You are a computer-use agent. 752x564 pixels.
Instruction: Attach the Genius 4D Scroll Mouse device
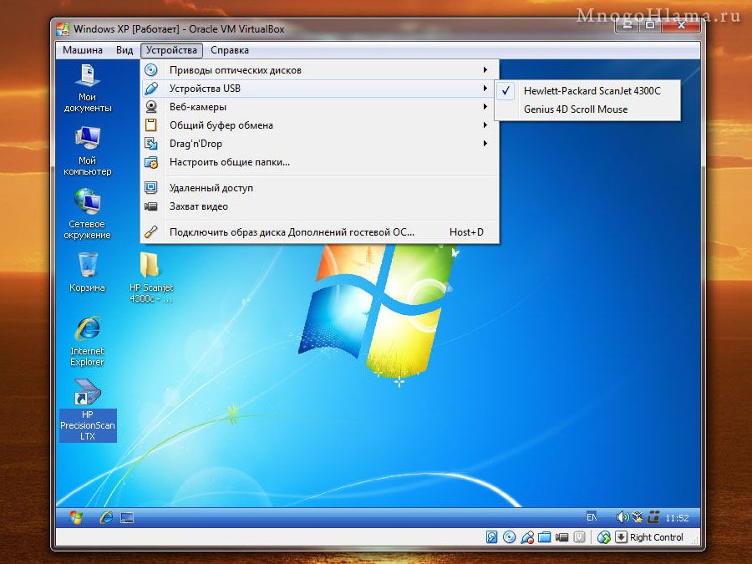click(587, 109)
